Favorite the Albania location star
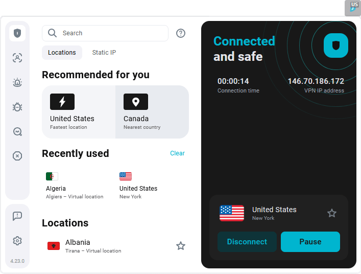Viewport: 361px width, 274px height. [x=181, y=246]
